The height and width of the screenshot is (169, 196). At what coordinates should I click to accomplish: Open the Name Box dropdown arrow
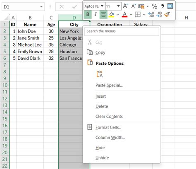tap(41, 7)
